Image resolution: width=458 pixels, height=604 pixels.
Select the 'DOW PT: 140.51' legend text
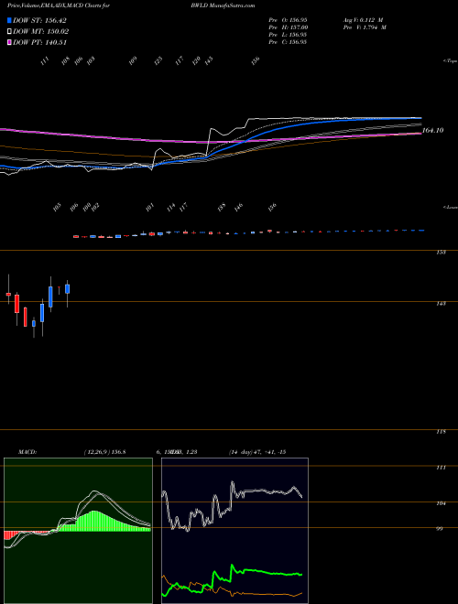[39, 43]
